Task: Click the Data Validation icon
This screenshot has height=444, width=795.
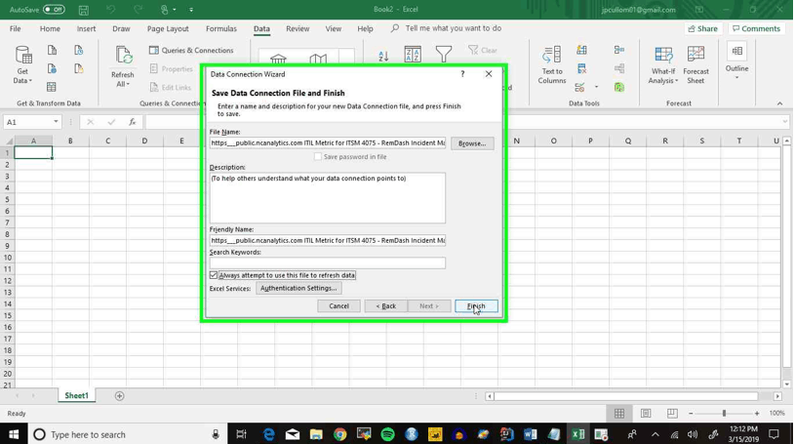Action: tap(580, 87)
